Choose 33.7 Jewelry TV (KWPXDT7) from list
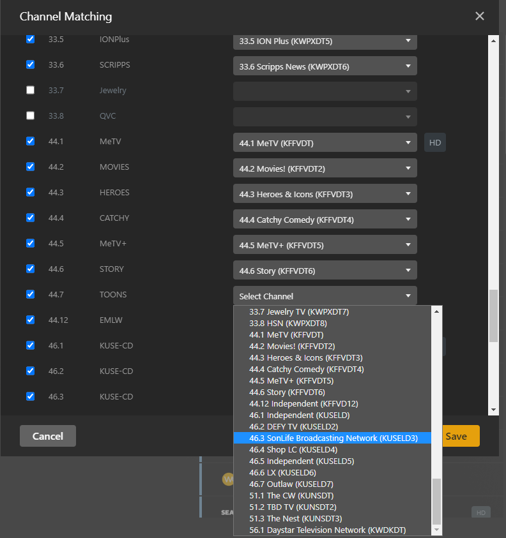The height and width of the screenshot is (538, 506). coord(332,311)
